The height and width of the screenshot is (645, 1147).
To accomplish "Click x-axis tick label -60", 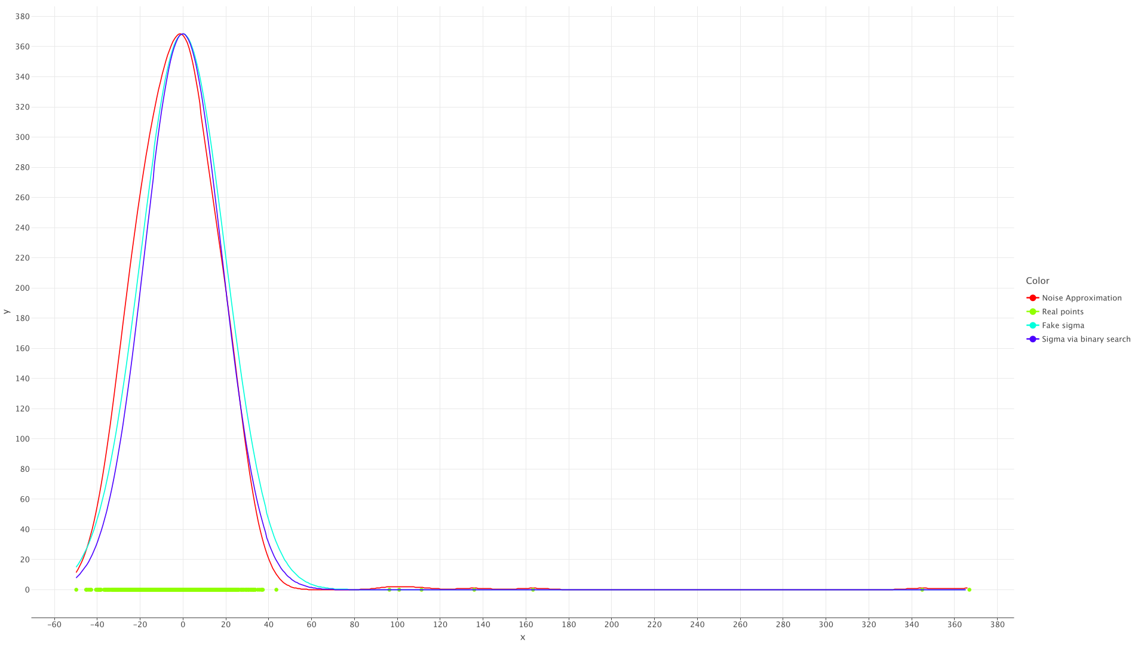I will pyautogui.click(x=54, y=625).
